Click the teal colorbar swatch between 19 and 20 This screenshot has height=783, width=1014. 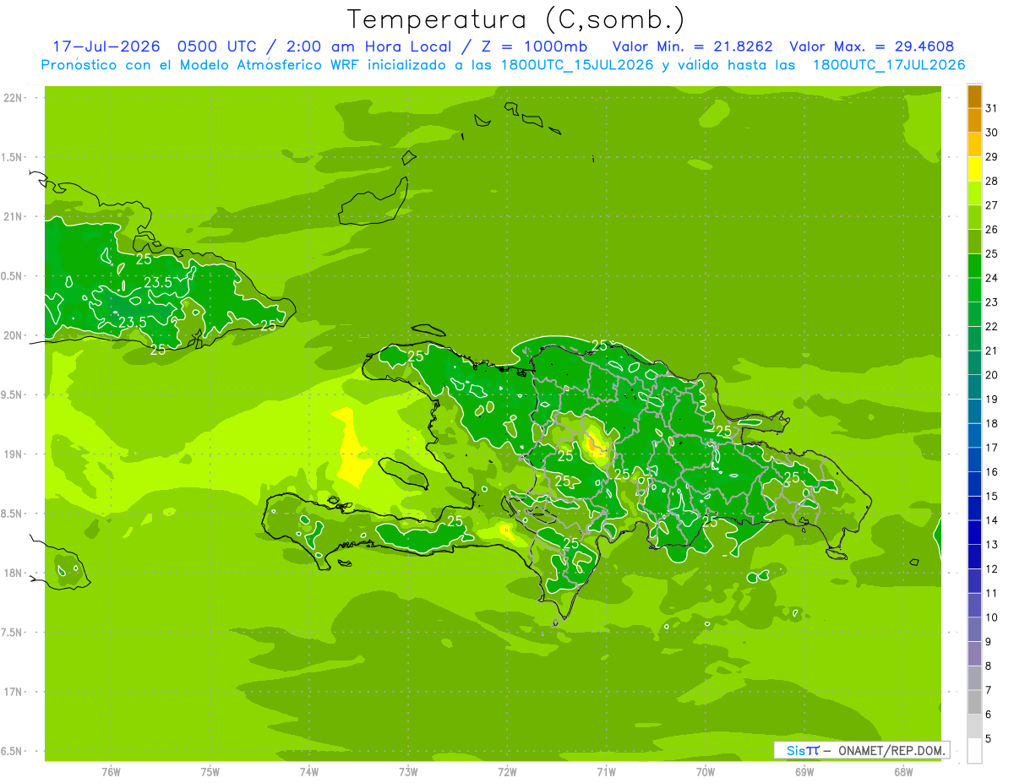[974, 387]
